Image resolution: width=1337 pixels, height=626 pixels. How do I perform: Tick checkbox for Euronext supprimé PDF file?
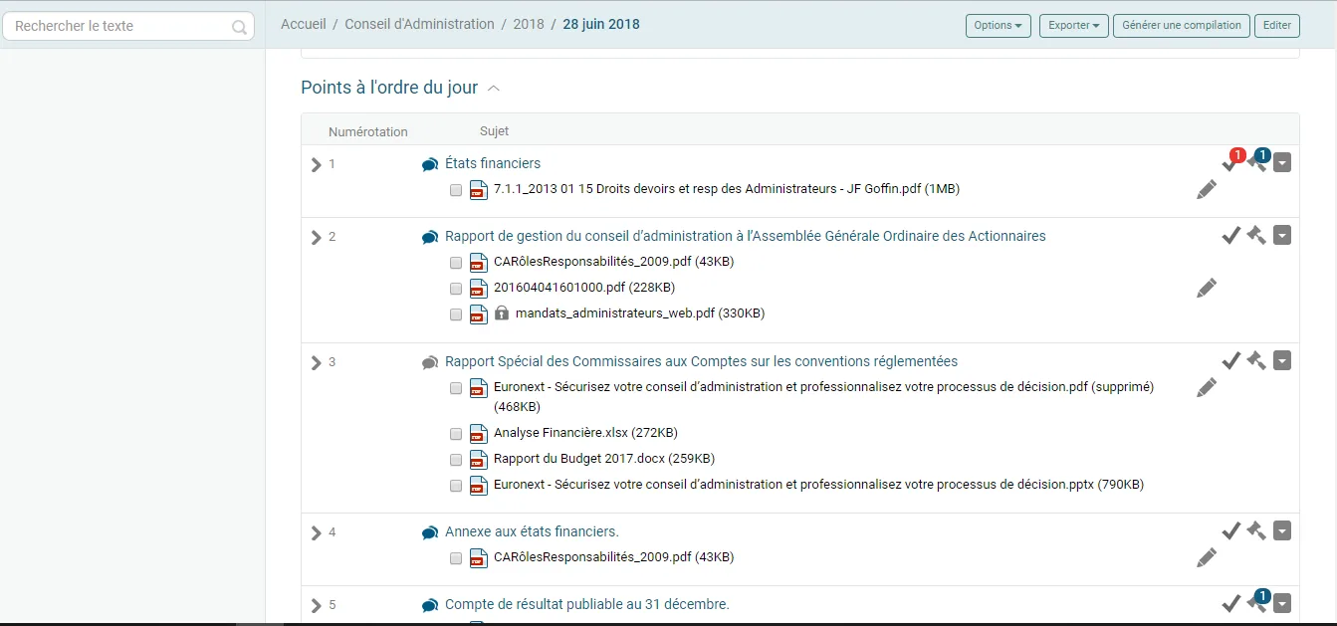tap(455, 388)
